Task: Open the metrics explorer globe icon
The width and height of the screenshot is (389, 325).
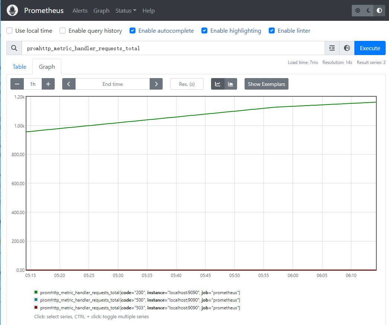Action: pyautogui.click(x=347, y=48)
